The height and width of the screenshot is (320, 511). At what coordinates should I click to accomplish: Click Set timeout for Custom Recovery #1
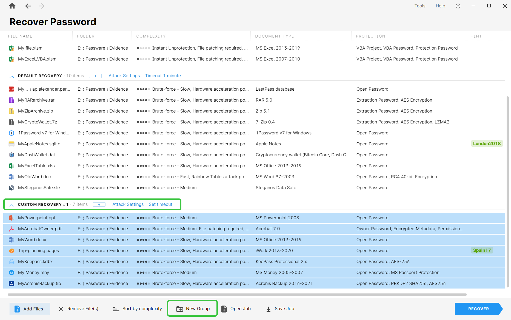pyautogui.click(x=161, y=204)
